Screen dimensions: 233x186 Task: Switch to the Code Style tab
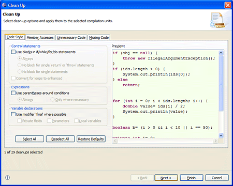15,37
